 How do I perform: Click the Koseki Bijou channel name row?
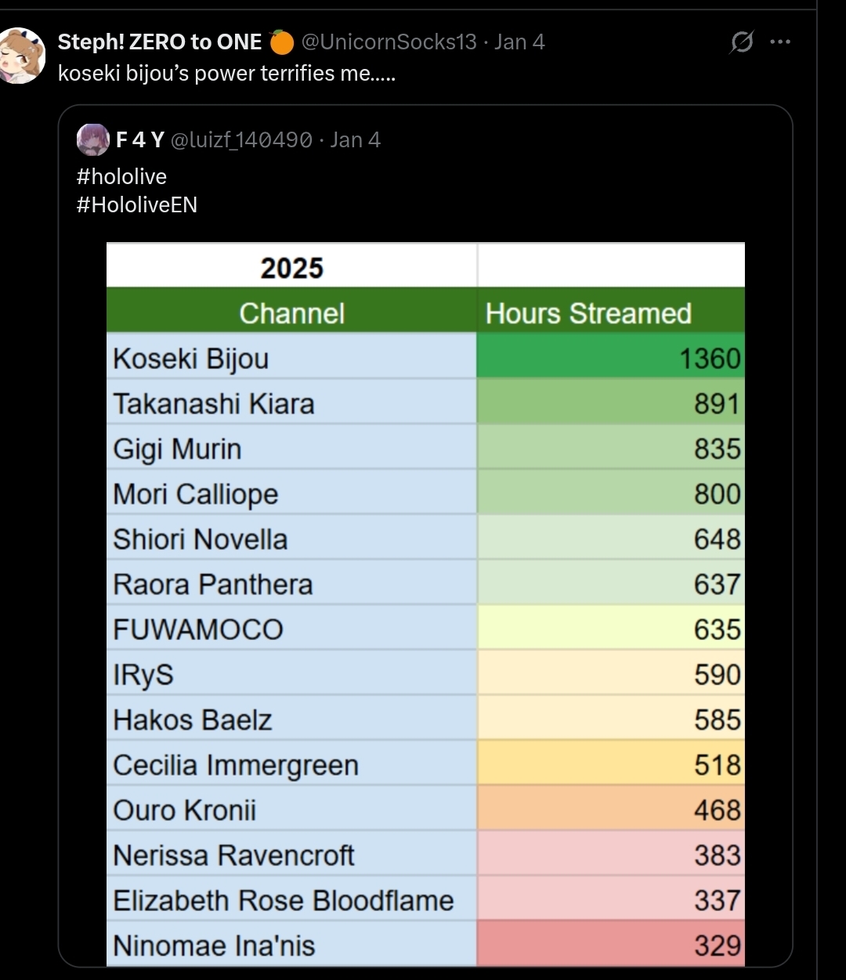(192, 359)
